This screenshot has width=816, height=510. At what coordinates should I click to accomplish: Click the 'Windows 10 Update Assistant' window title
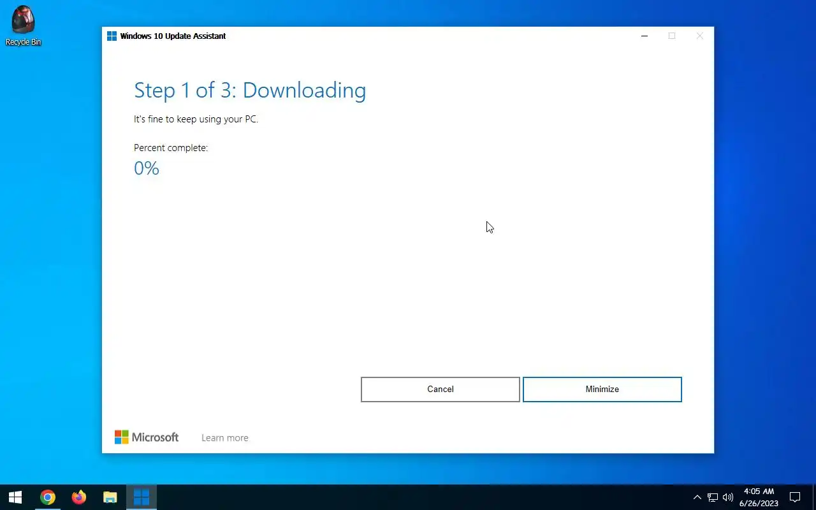click(173, 36)
